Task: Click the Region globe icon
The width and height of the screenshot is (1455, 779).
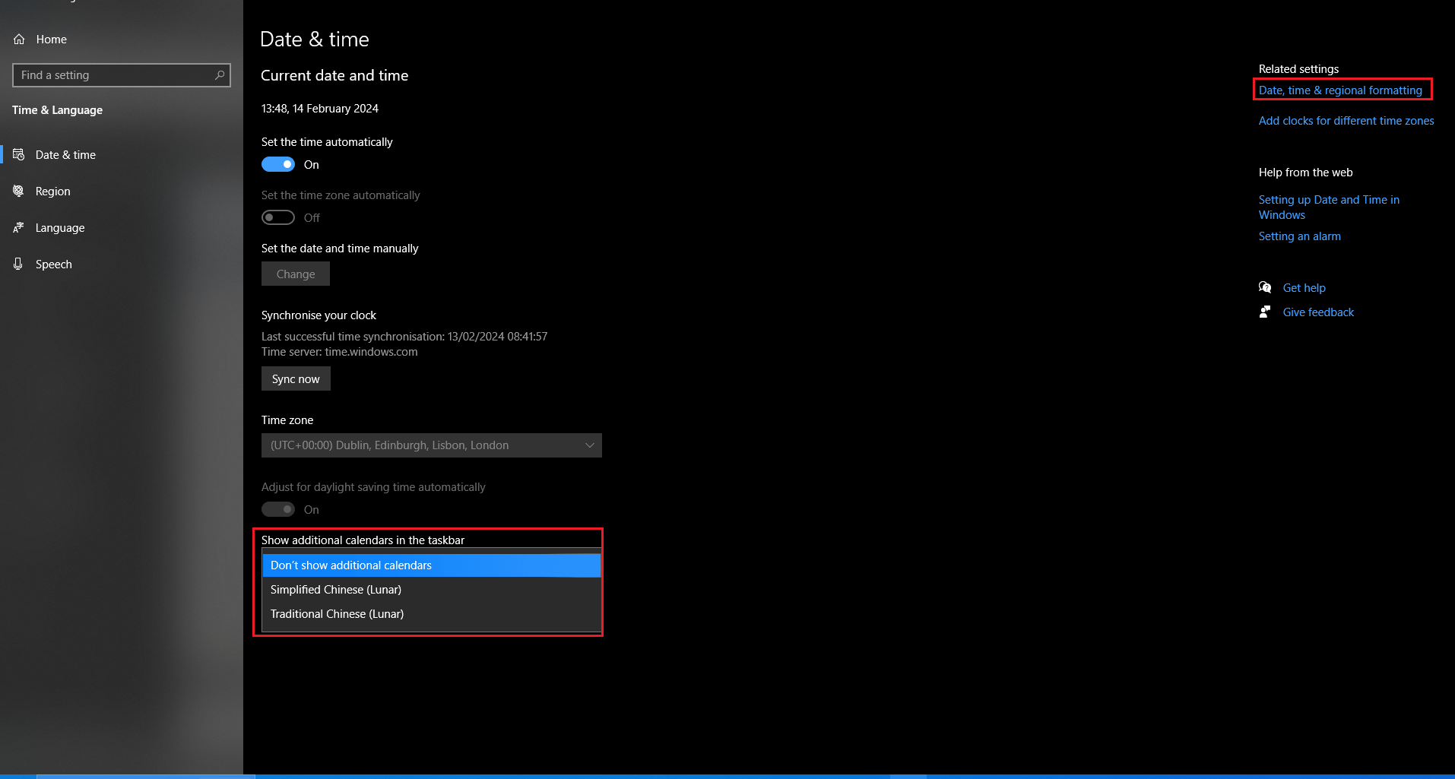Action: pos(19,191)
